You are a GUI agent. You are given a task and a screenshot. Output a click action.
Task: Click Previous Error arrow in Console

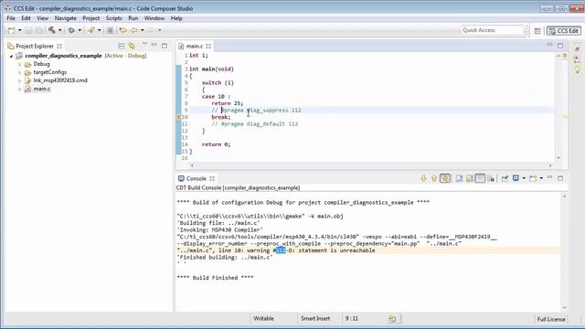click(x=434, y=179)
